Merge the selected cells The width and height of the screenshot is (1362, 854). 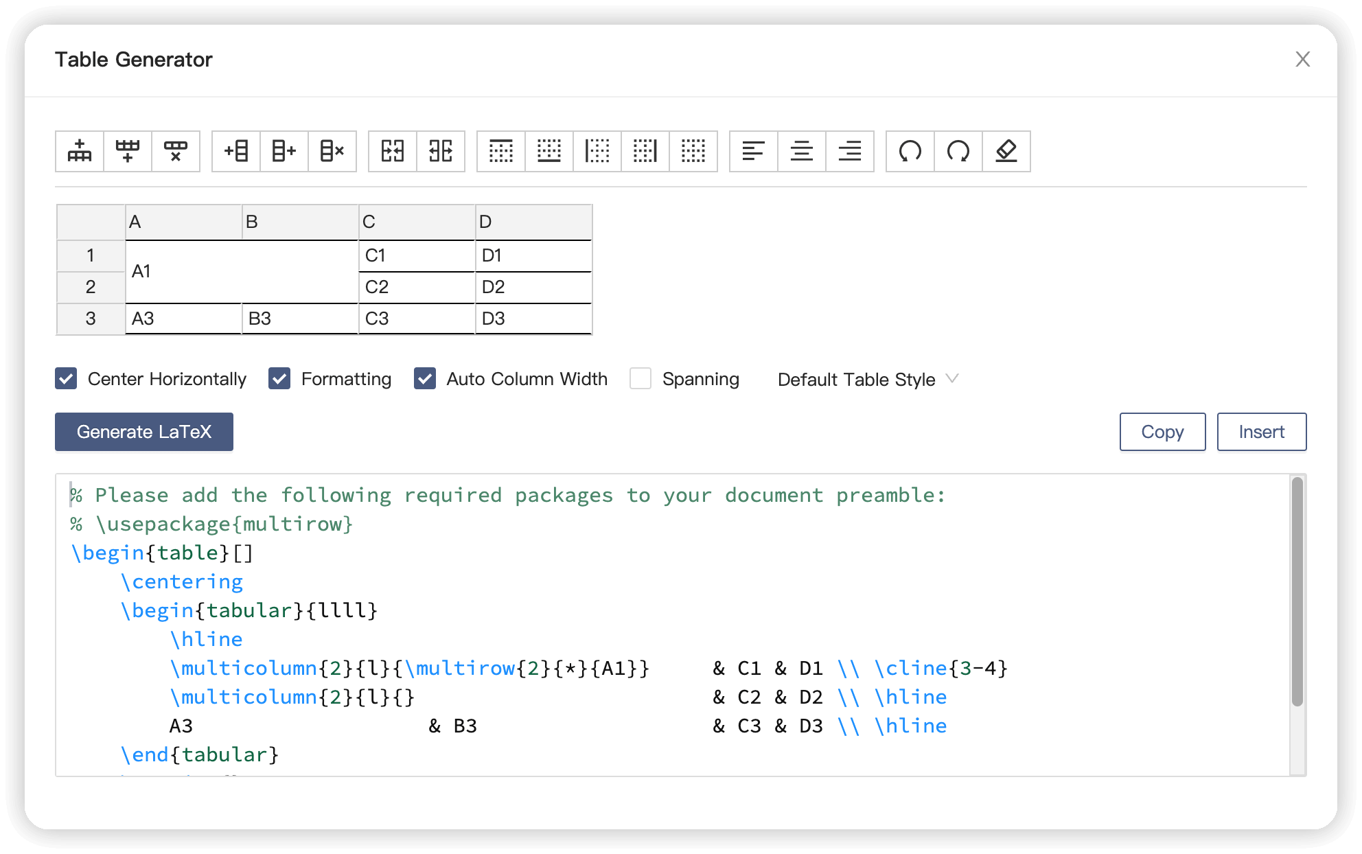(x=393, y=152)
